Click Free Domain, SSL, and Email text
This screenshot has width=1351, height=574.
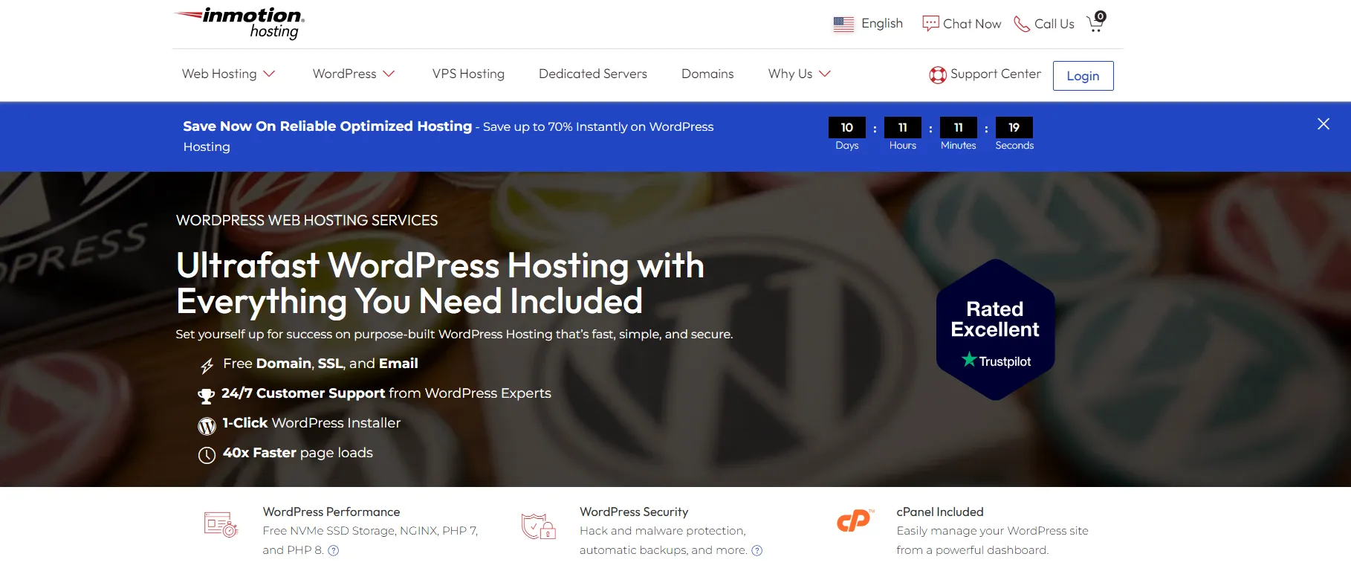pos(320,364)
